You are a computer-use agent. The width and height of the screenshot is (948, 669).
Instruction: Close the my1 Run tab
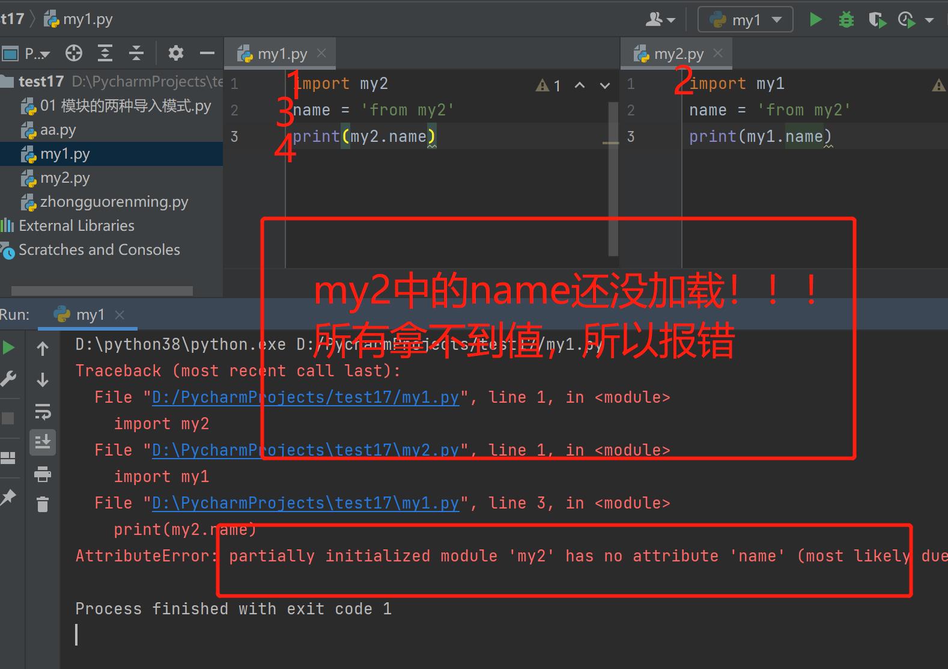click(x=120, y=314)
